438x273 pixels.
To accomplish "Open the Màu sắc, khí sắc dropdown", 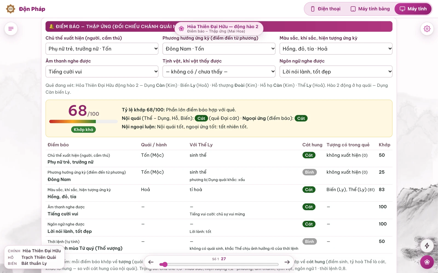I will [336, 49].
